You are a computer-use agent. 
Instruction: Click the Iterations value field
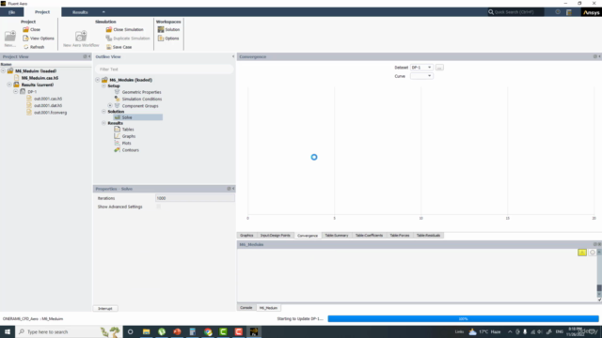(195, 198)
